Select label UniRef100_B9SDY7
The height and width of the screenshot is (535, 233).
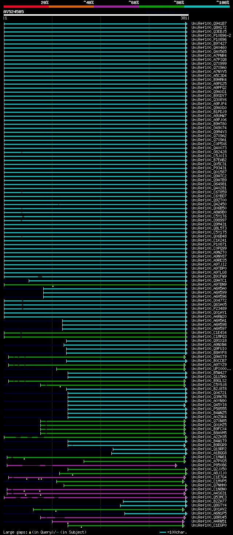[209, 96]
